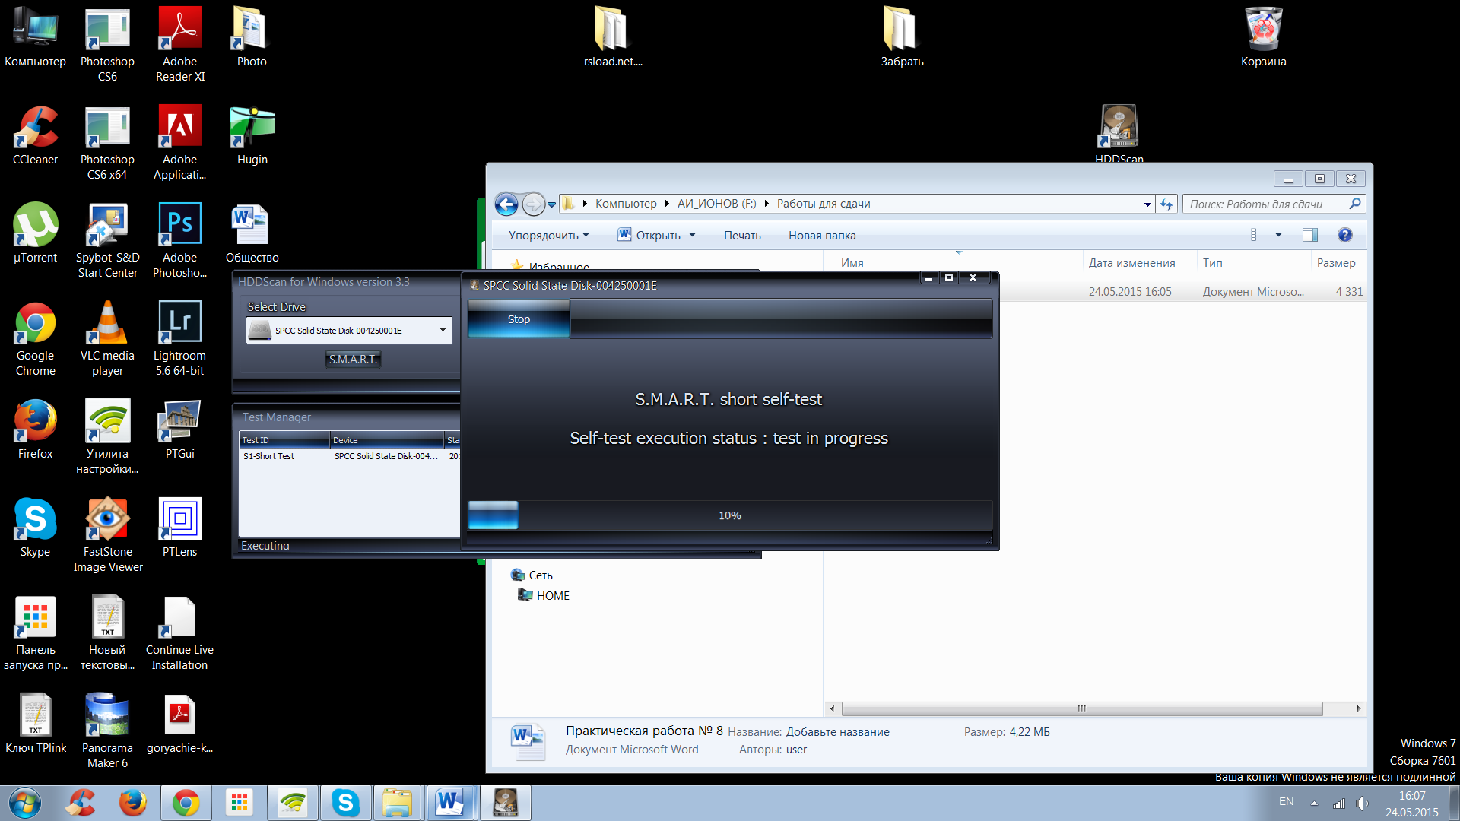1460x821 pixels.
Task: Click АИ_ИОНОВ (F:) breadcrumb
Action: pyautogui.click(x=716, y=204)
